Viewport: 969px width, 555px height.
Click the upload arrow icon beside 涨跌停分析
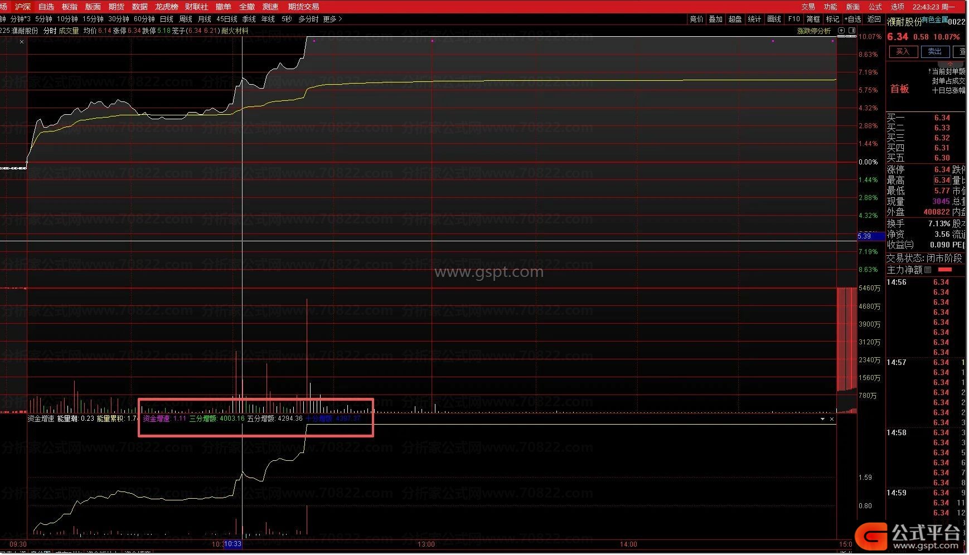click(x=841, y=31)
